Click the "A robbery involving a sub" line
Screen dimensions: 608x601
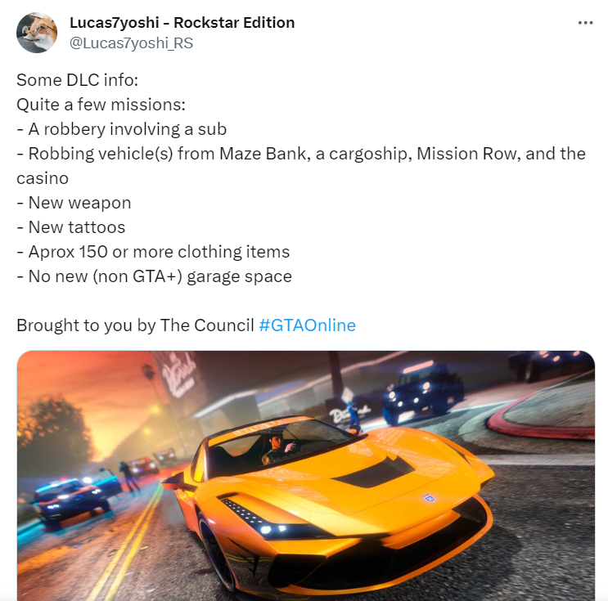121,129
